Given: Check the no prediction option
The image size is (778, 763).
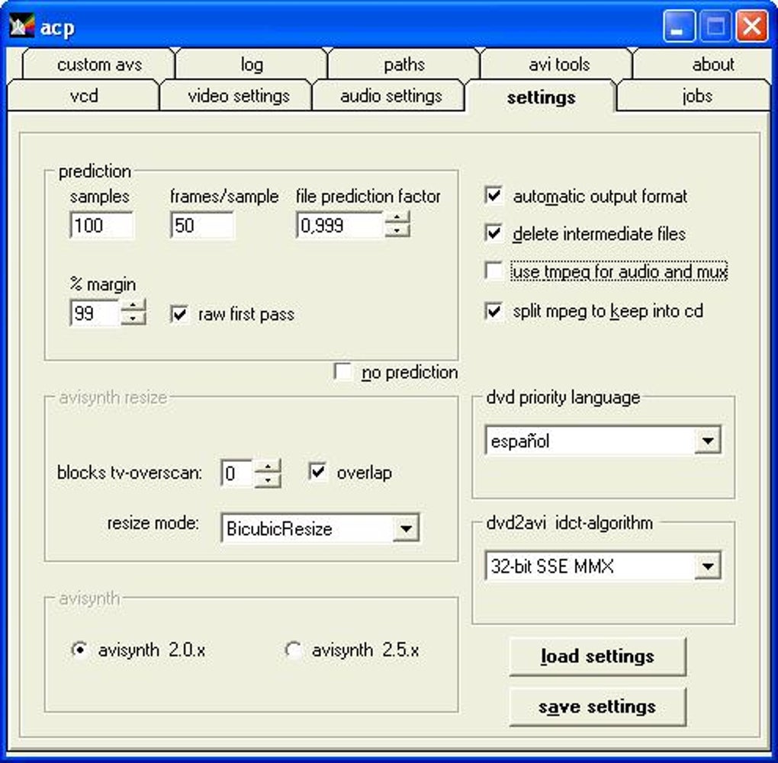Looking at the screenshot, I should click(343, 372).
